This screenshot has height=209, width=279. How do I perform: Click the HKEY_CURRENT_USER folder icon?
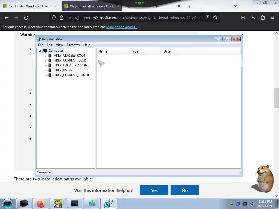click(50, 60)
